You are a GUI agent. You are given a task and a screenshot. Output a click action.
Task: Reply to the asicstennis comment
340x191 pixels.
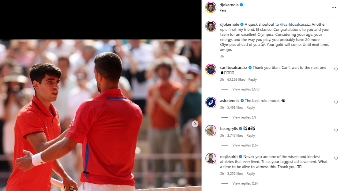point(251,108)
